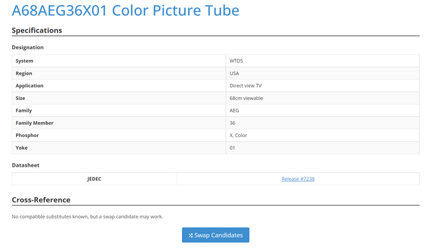
Task: Click the 68cm viewable size value
Action: (246, 98)
